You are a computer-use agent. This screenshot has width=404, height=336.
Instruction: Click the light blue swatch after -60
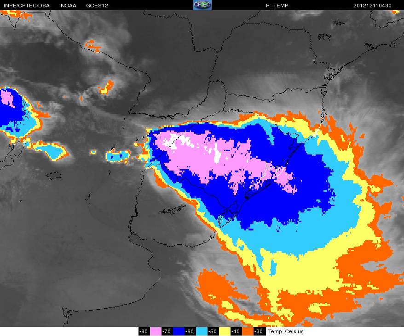point(201,331)
